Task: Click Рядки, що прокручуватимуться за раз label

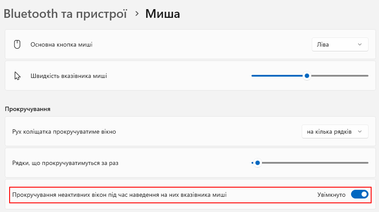Action: (65, 163)
